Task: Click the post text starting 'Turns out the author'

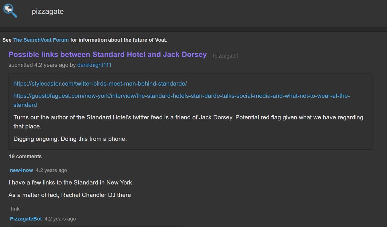Action: point(188,122)
